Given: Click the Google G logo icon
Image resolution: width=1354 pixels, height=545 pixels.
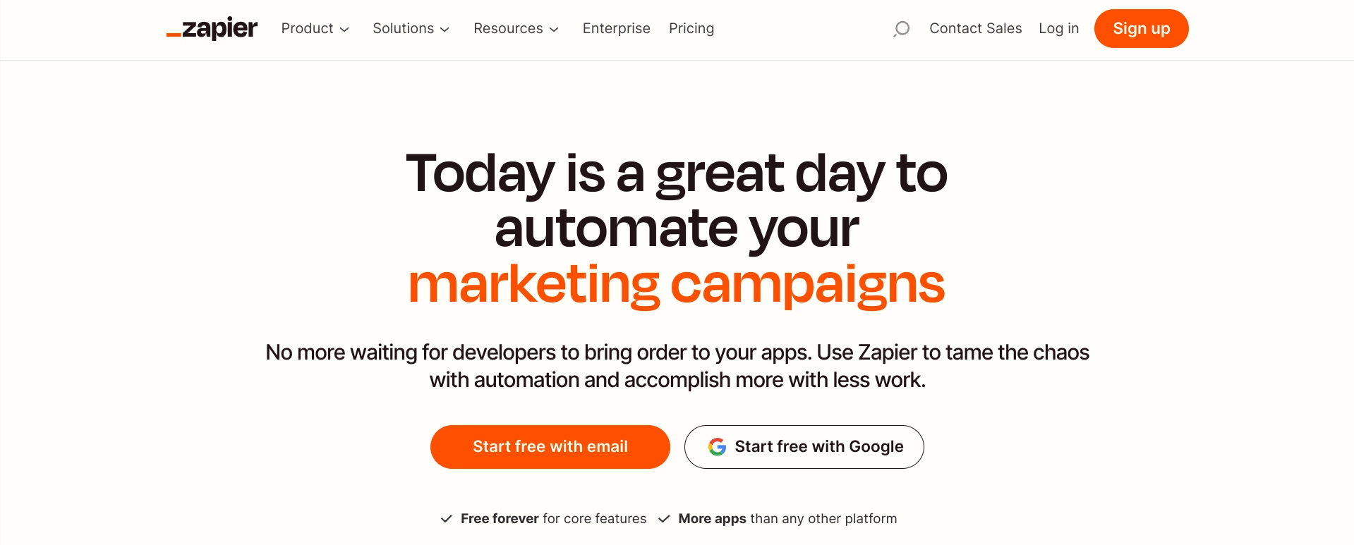Looking at the screenshot, I should (717, 447).
